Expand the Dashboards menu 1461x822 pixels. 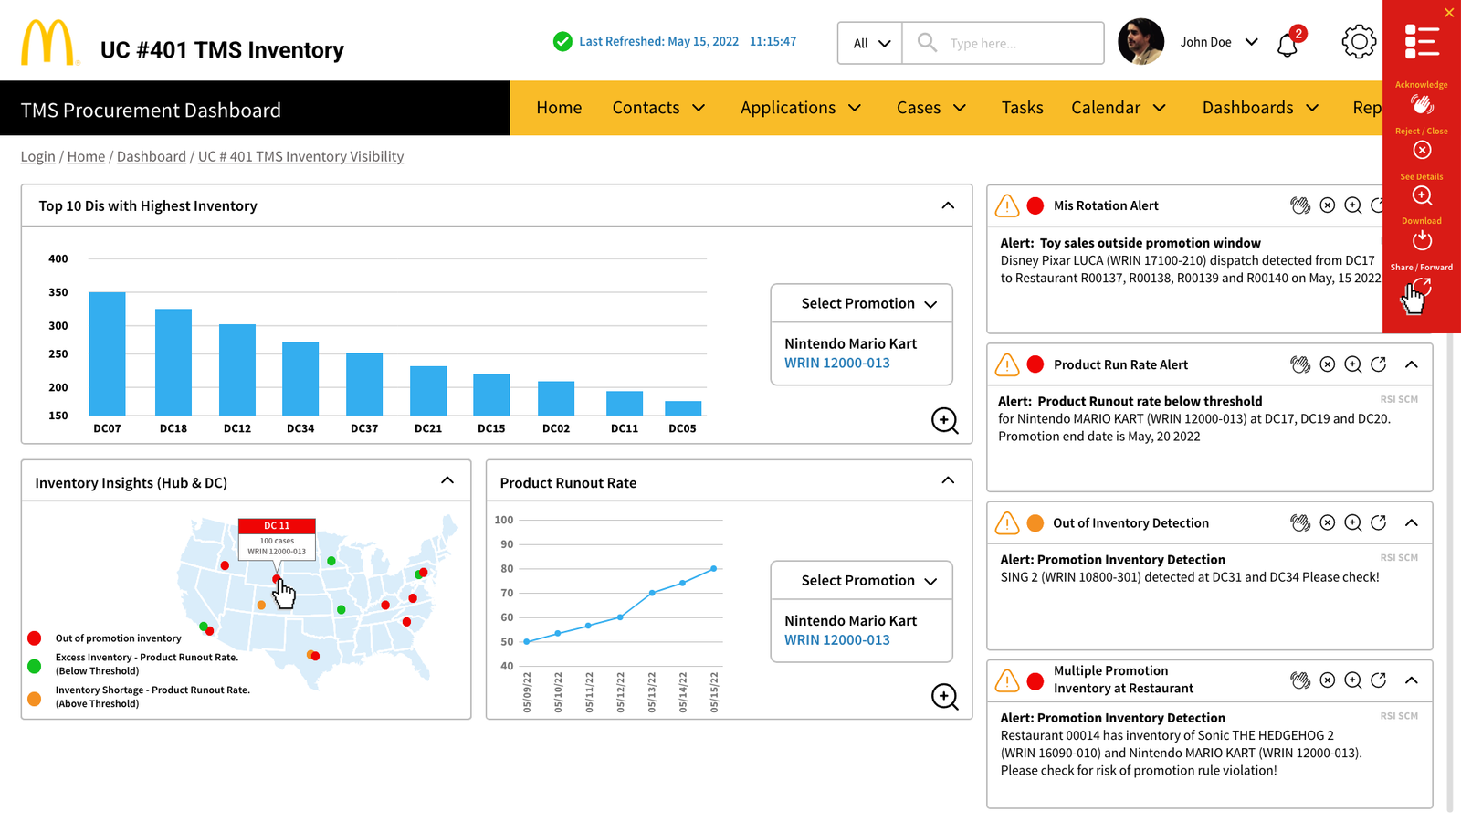click(x=1260, y=108)
